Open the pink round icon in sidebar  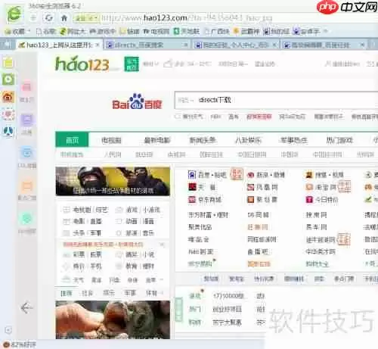coord(8,114)
